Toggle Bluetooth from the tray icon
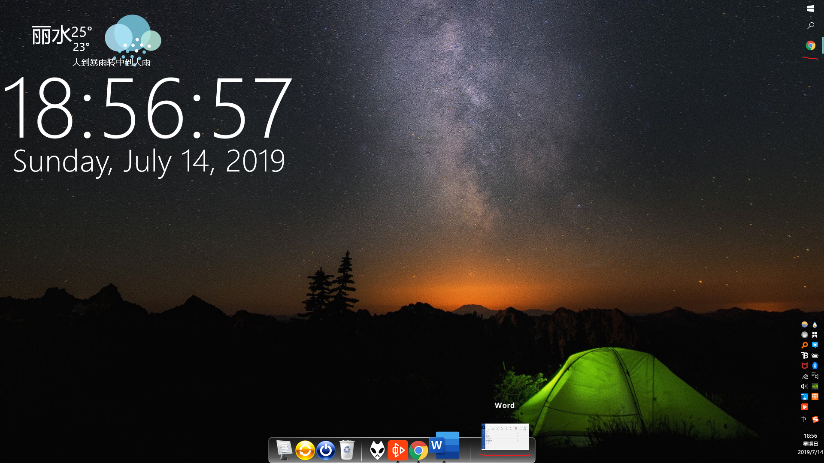The image size is (824, 463). 815,366
